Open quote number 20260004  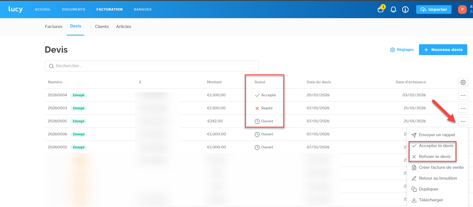click(57, 95)
